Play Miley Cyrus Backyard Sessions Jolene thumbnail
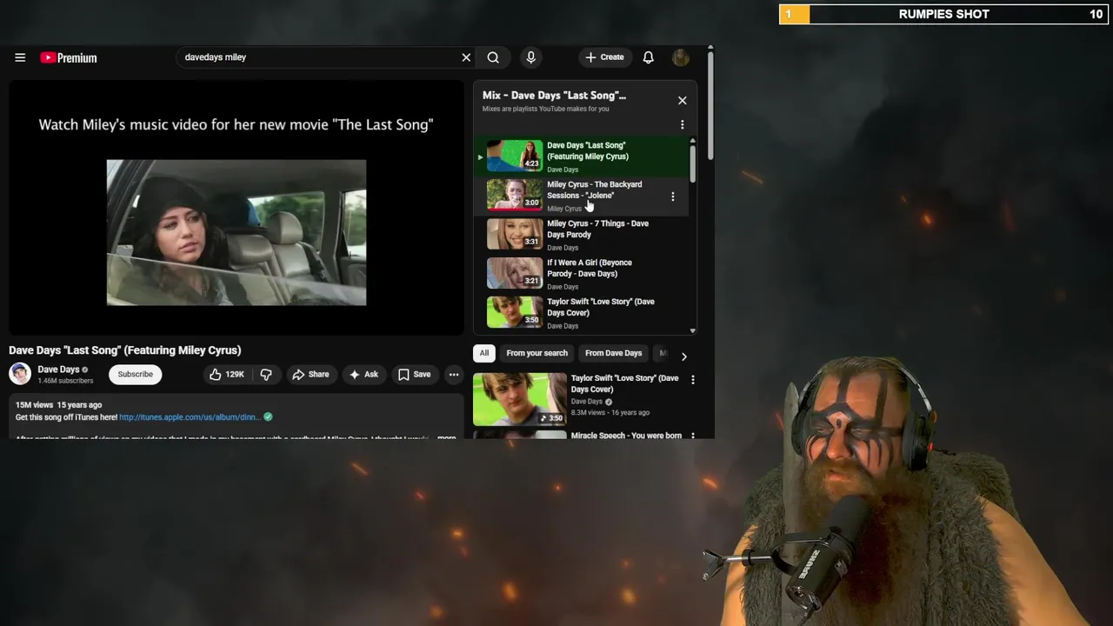The image size is (1113, 626). point(514,195)
